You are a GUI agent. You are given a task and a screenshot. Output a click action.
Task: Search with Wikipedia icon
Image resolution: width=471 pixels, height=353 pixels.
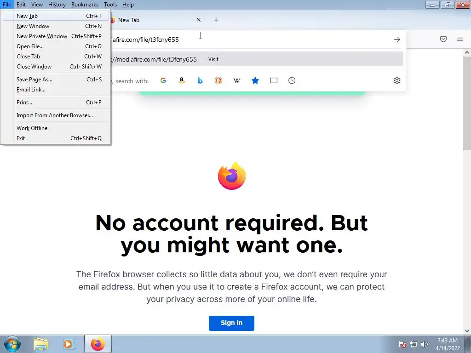click(x=237, y=80)
